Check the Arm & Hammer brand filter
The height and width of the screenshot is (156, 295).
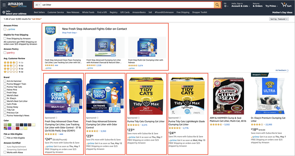(x=5, y=81)
